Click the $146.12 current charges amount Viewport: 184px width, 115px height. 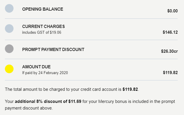(x=170, y=32)
